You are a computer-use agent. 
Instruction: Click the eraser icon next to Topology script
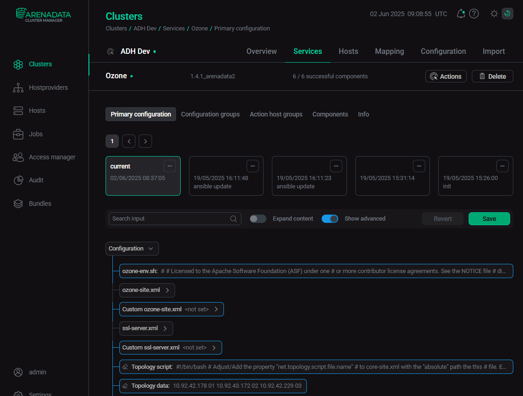(125, 367)
